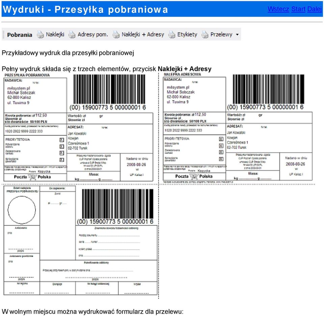Click the barcode on Przesyłka pobraniowa label
324x316 pixels.
tap(109, 89)
